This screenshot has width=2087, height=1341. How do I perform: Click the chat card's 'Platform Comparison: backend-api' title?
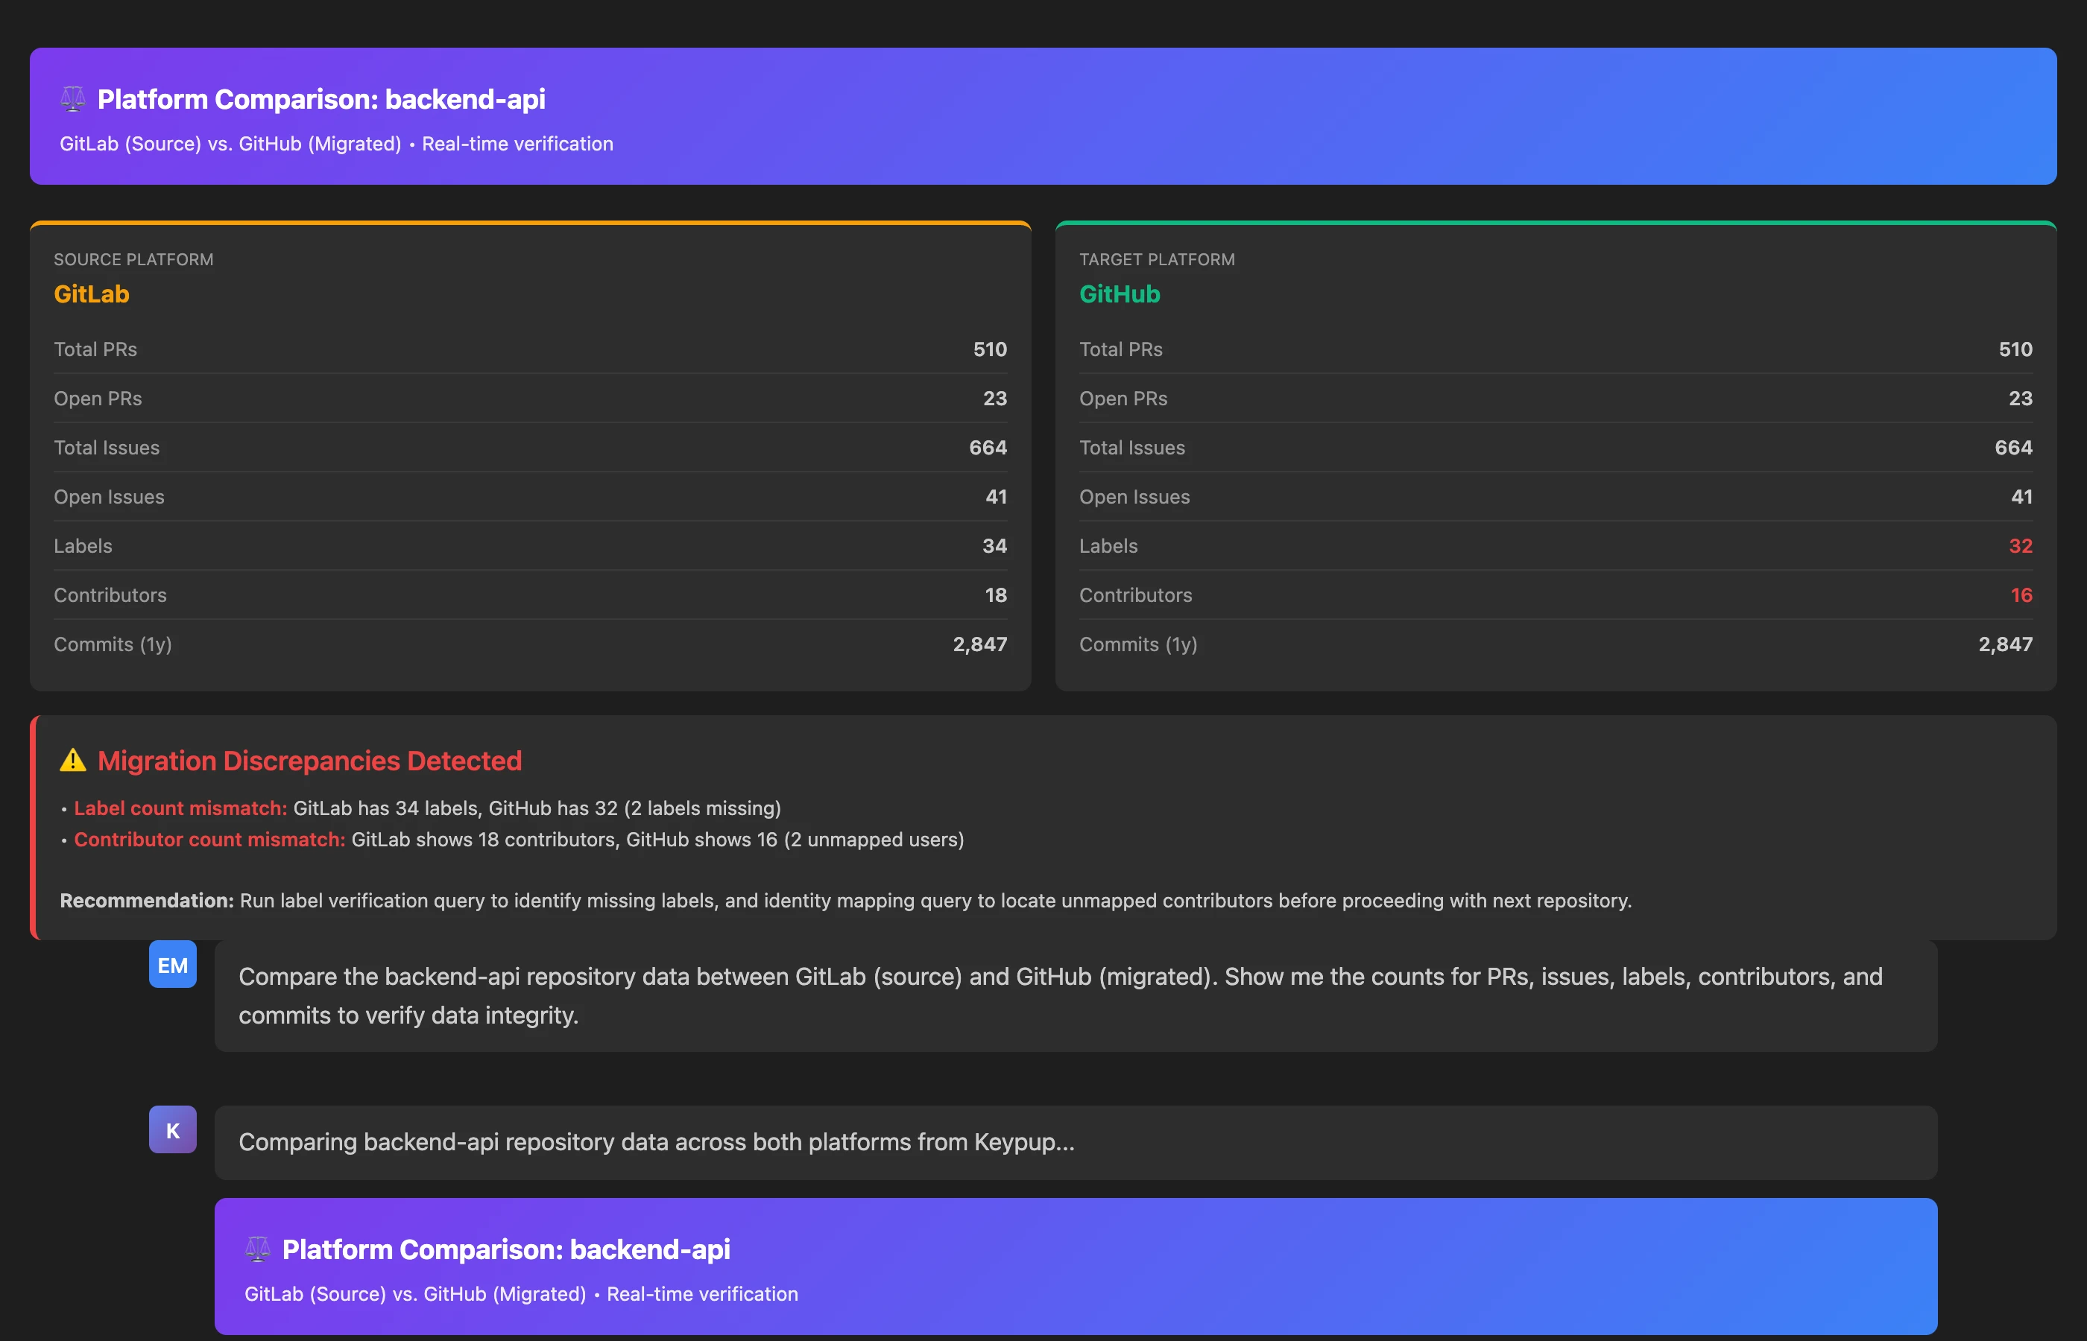tap(506, 1249)
